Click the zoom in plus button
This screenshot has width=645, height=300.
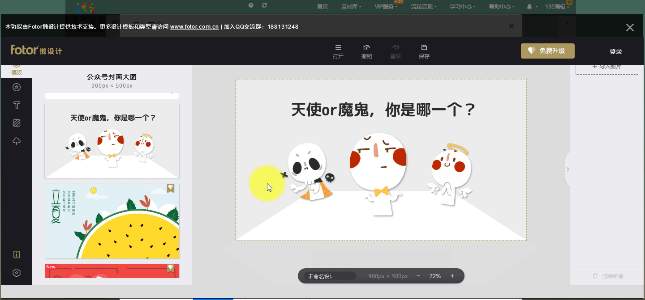(452, 276)
